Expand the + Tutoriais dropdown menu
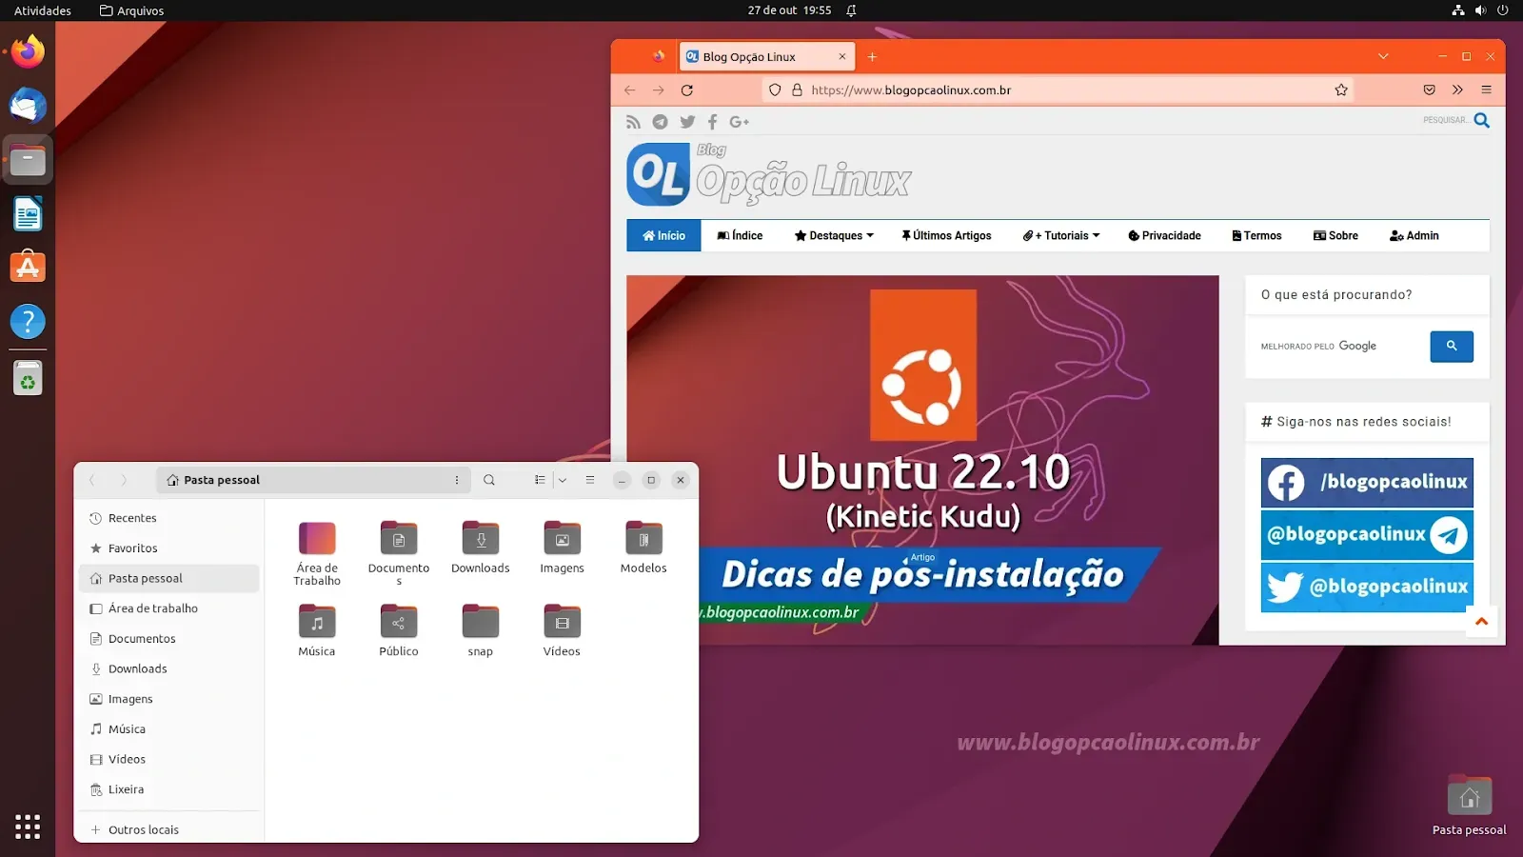Viewport: 1523px width, 857px height. coord(1061,235)
